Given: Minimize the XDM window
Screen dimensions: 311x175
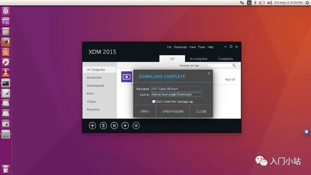Looking at the screenshot, I should [x=225, y=47].
